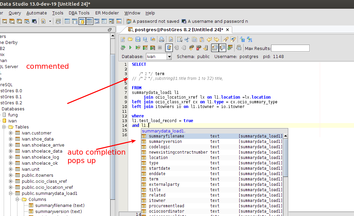Click the Shell/terminal database icon in main toolbar
This screenshot has width=354, height=216.
click(34, 21)
